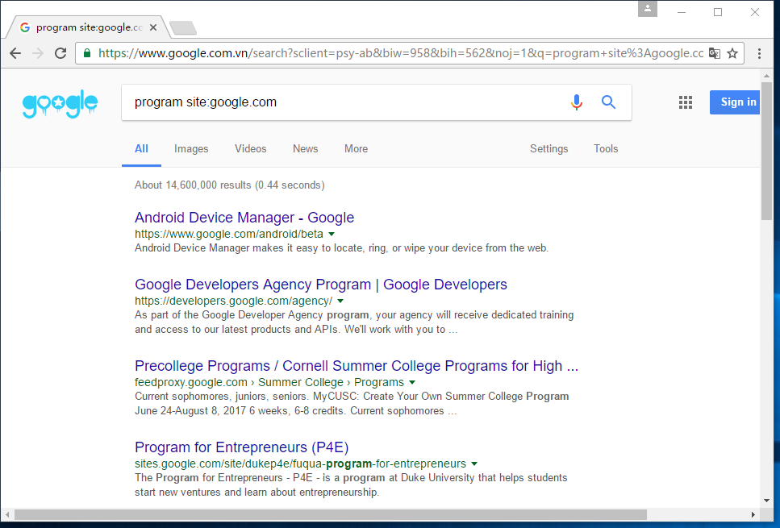Click the Chrome profile person icon
The height and width of the screenshot is (528, 780).
pos(648,8)
